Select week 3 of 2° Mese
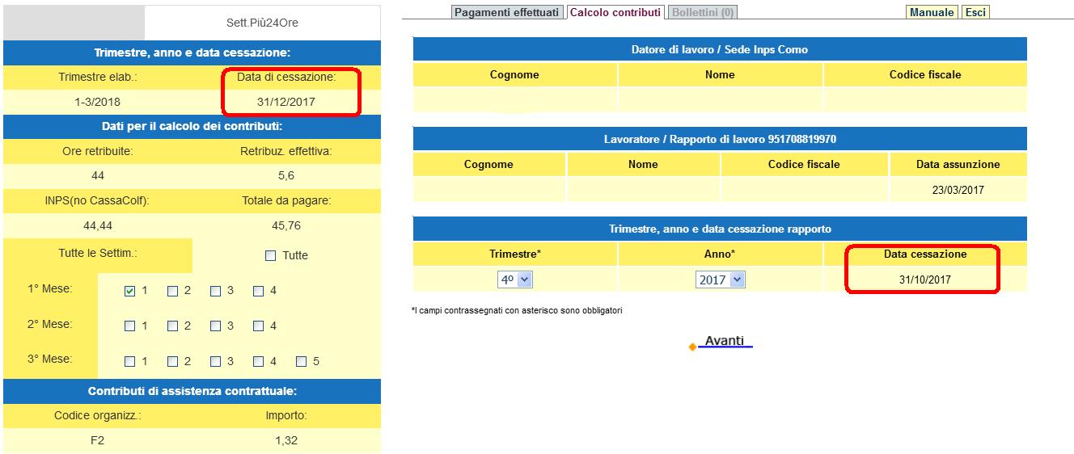The height and width of the screenshot is (454, 1074). (216, 326)
